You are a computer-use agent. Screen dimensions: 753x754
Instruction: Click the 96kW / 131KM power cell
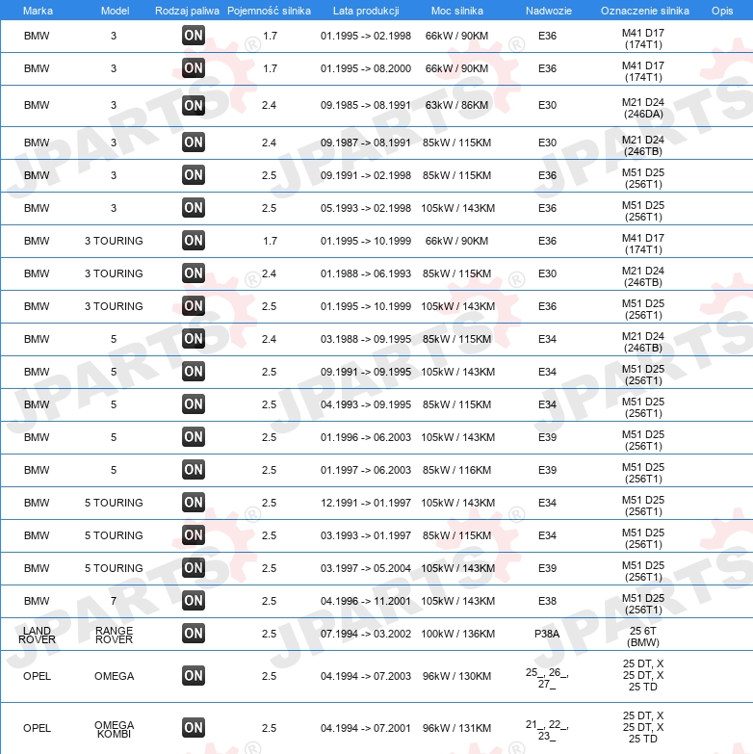(x=456, y=728)
